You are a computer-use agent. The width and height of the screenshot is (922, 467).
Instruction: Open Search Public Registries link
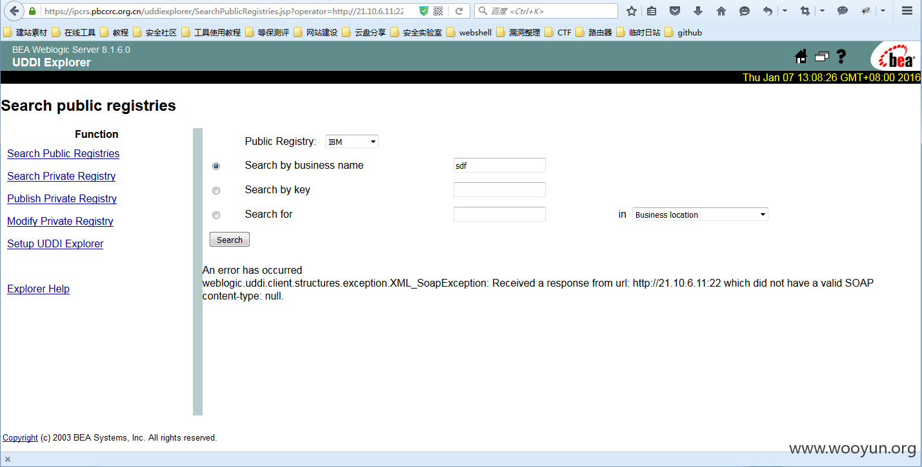pyautogui.click(x=63, y=153)
